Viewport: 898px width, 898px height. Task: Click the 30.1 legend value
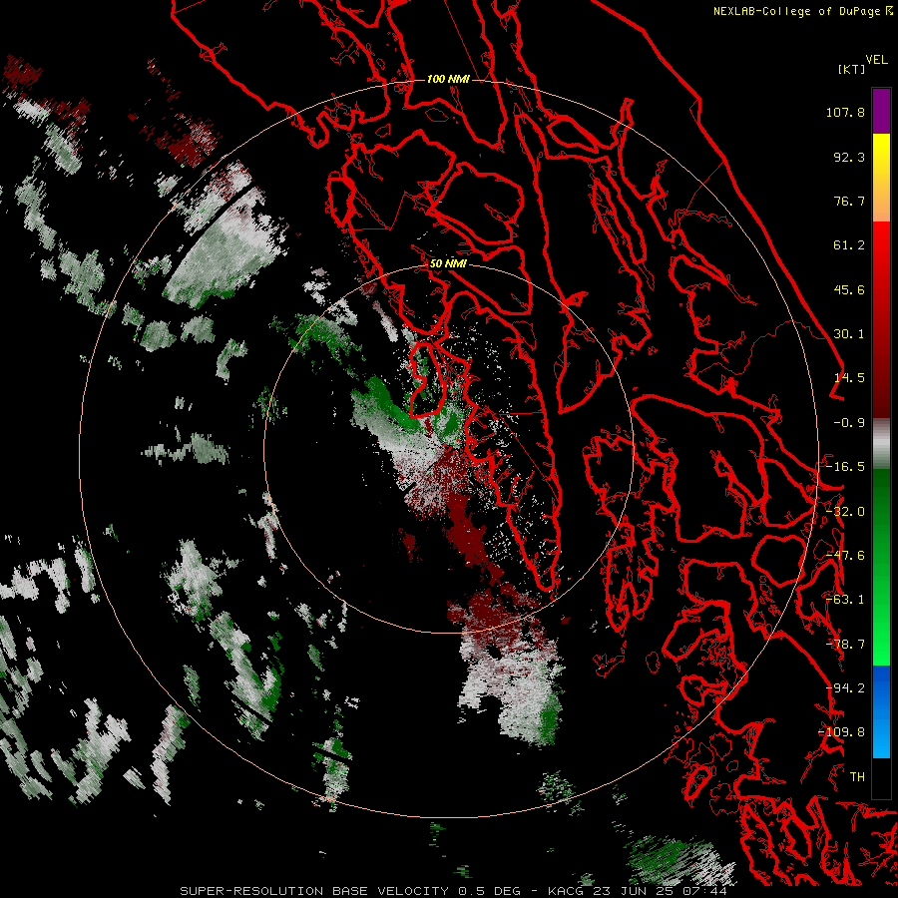849,334
